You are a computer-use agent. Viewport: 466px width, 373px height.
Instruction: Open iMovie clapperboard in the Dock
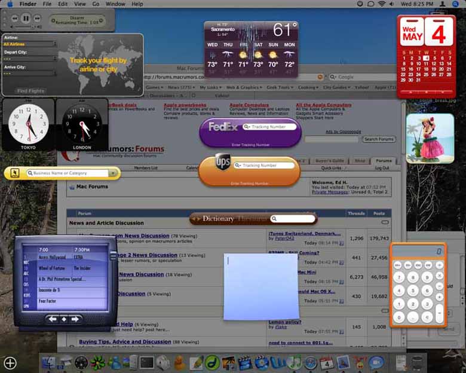pos(244,363)
